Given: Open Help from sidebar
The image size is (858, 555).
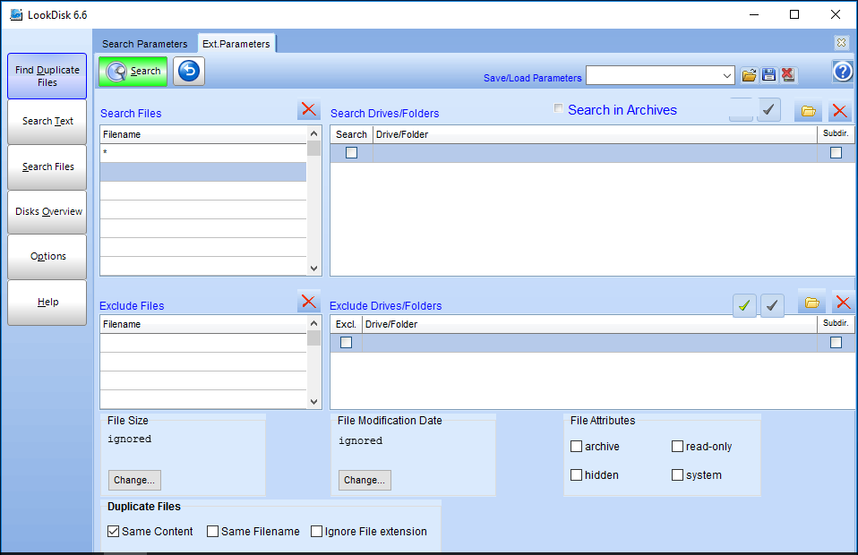Looking at the screenshot, I should pos(47,302).
